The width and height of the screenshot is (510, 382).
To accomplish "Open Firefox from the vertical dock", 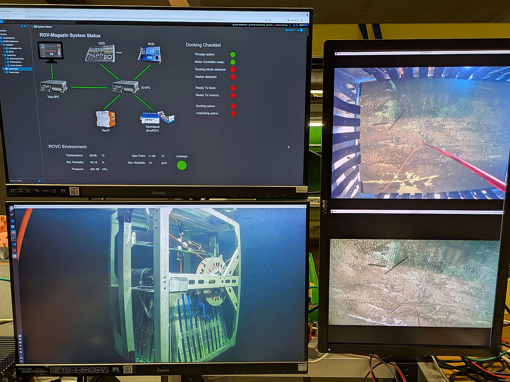I will [14, 232].
